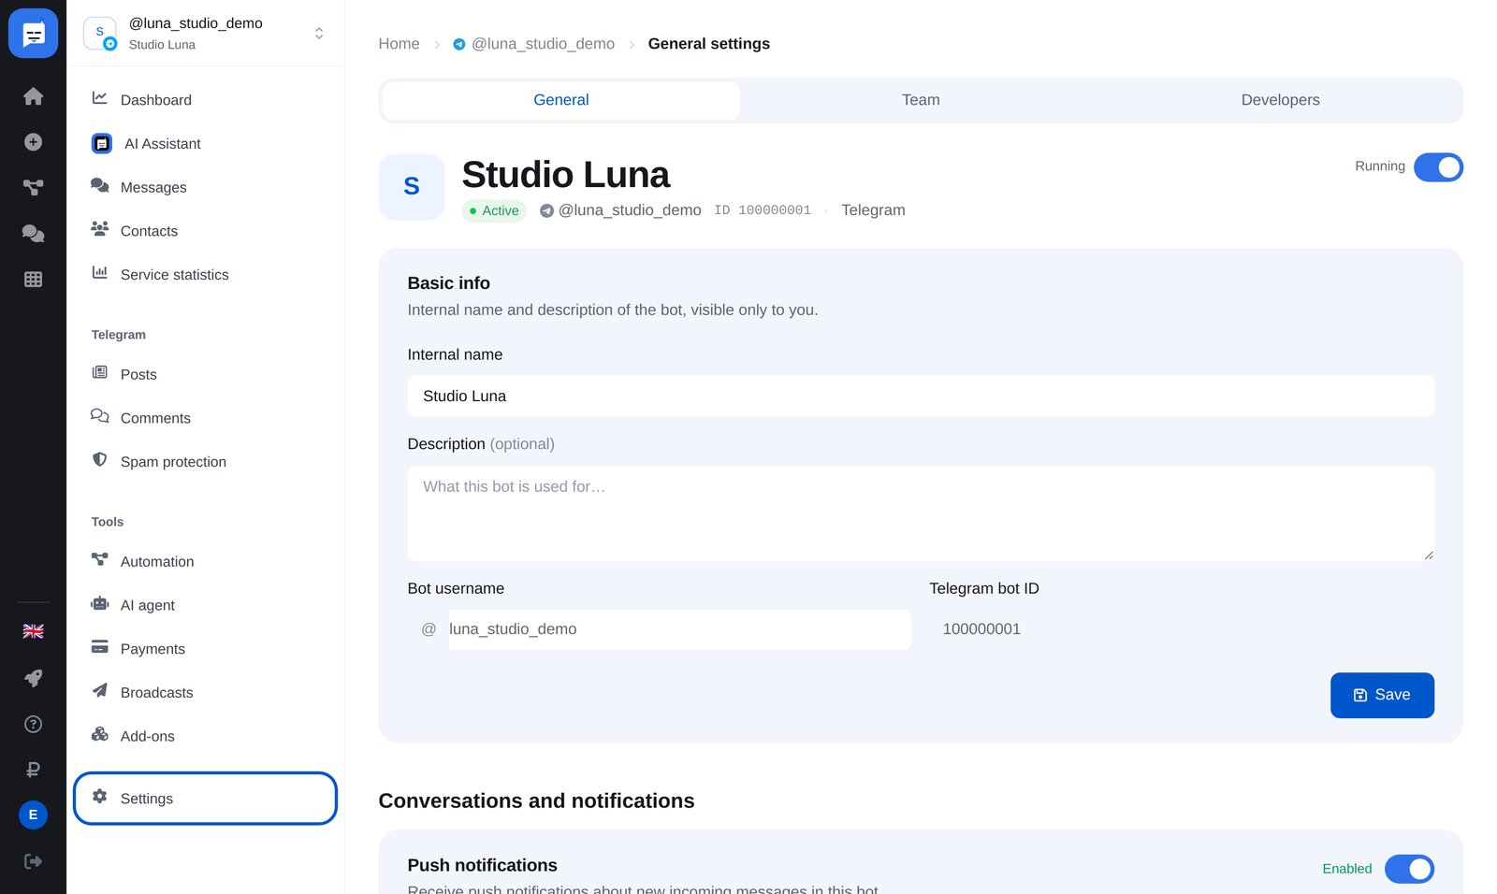
Task: Open help via the question mark icon
Action: [x=33, y=724]
